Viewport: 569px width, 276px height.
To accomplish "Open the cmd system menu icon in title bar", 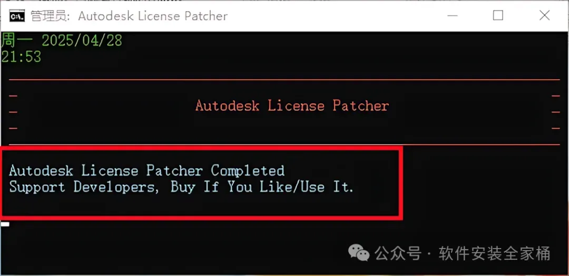I will (16, 16).
